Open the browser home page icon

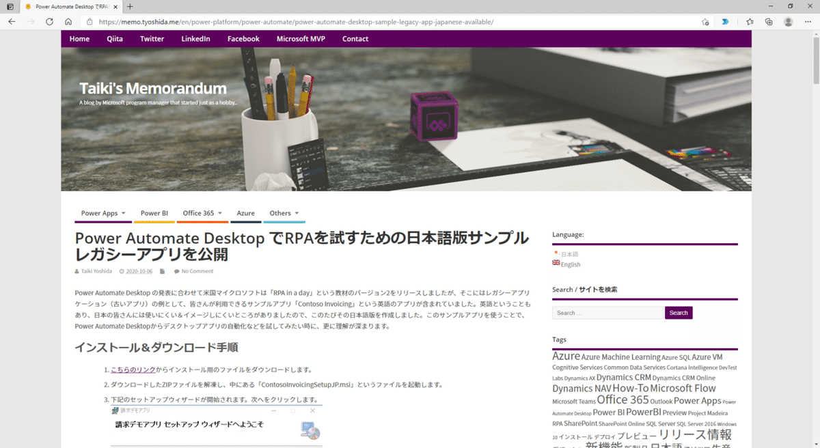tap(68, 22)
